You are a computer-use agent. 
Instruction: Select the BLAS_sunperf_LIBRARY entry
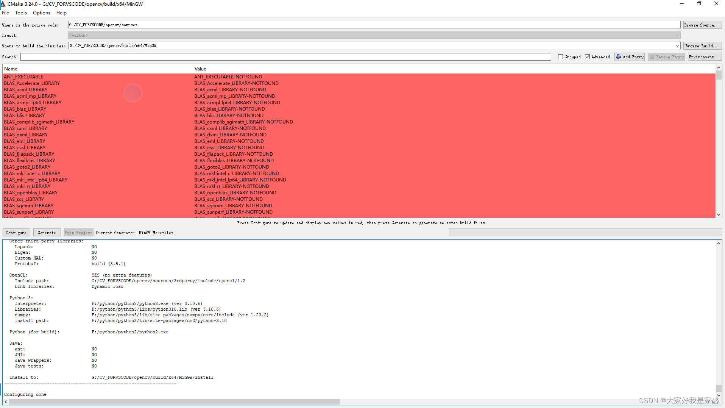[29, 212]
